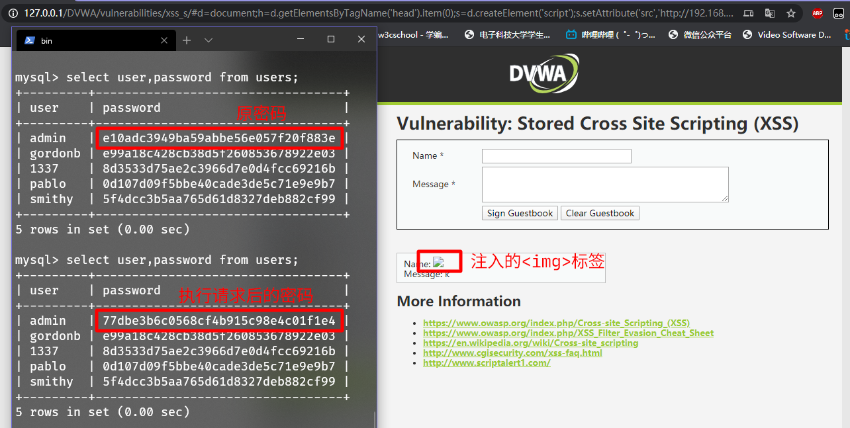This screenshot has height=428, width=850.
Task: Close the bin terminal tab
Action: point(163,40)
